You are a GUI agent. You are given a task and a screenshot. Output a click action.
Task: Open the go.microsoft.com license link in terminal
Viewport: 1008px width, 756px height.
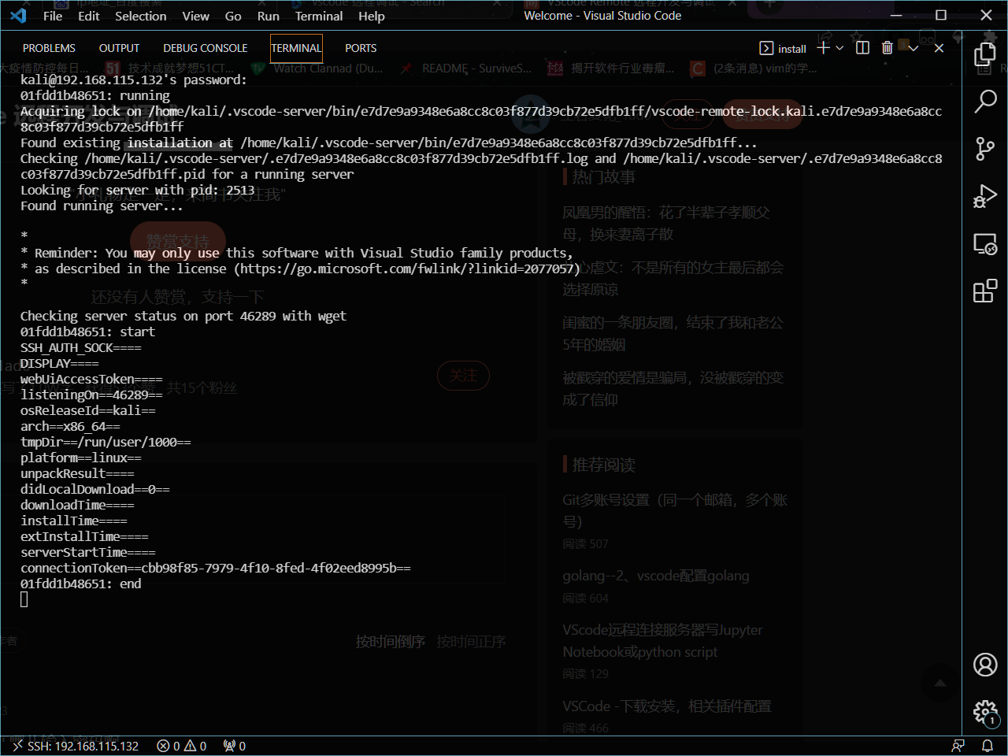point(407,269)
